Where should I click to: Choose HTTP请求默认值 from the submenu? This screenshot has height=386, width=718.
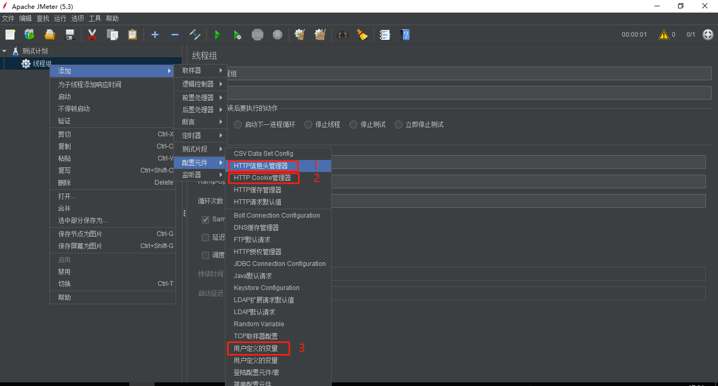[279, 202]
